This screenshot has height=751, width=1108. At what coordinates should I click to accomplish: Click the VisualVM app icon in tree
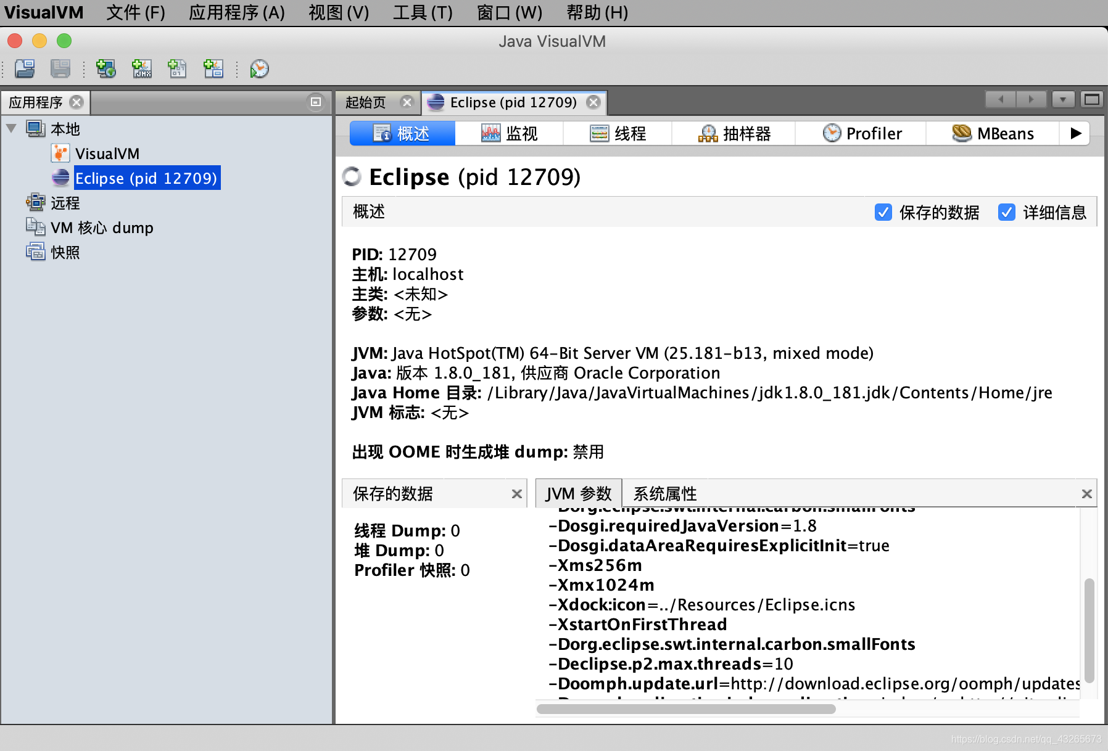tap(60, 154)
